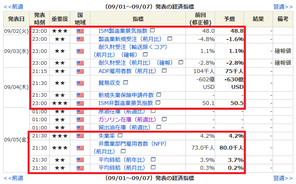Click three-star rating in 失業率 row

click(x=60, y=136)
